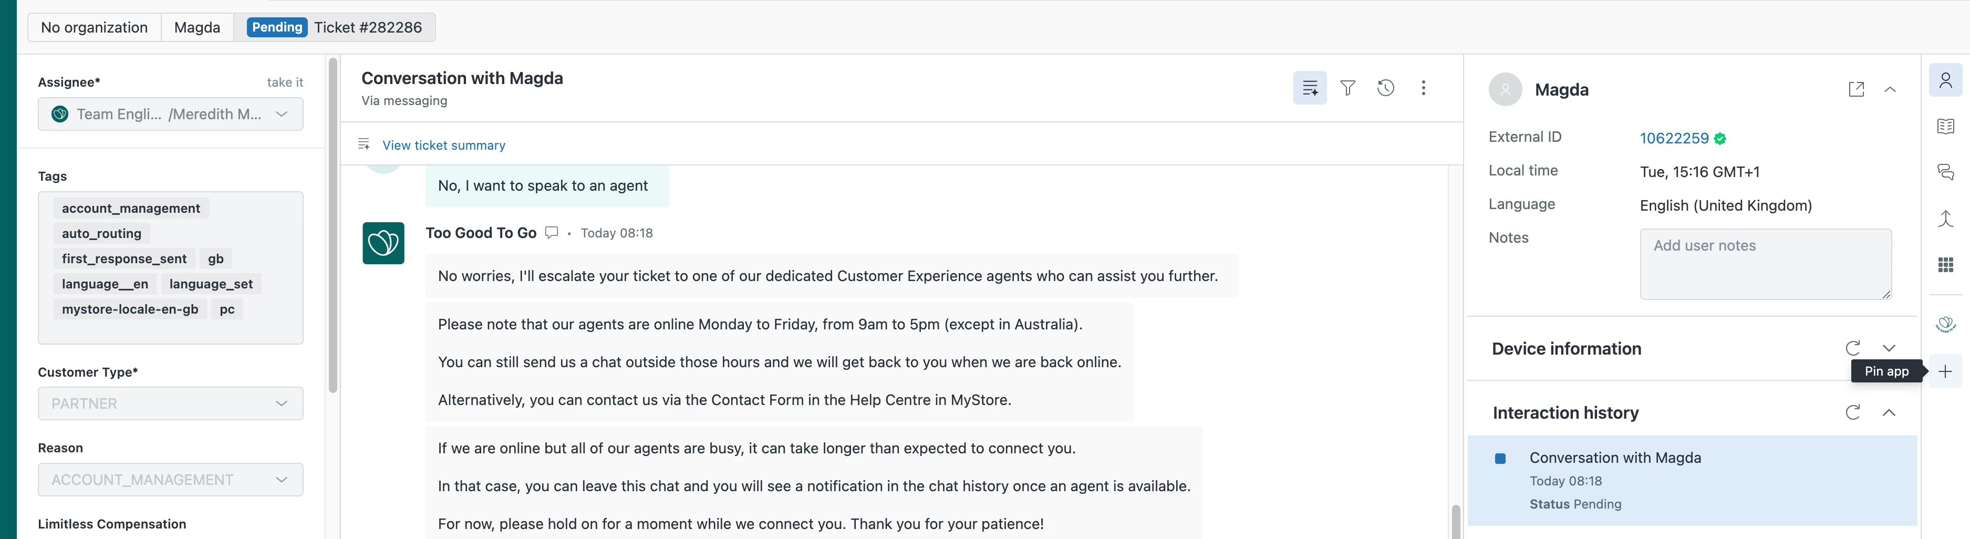Expand the Device information section

1889,349
